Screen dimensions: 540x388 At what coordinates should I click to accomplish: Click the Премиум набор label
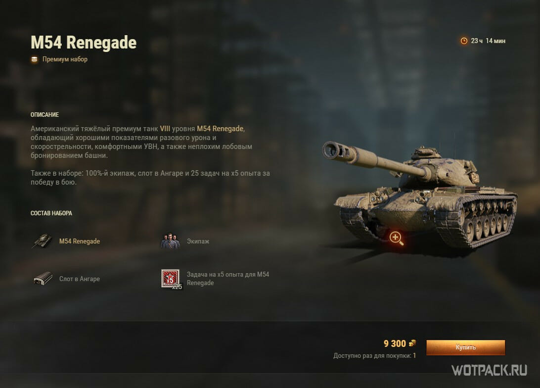point(65,59)
